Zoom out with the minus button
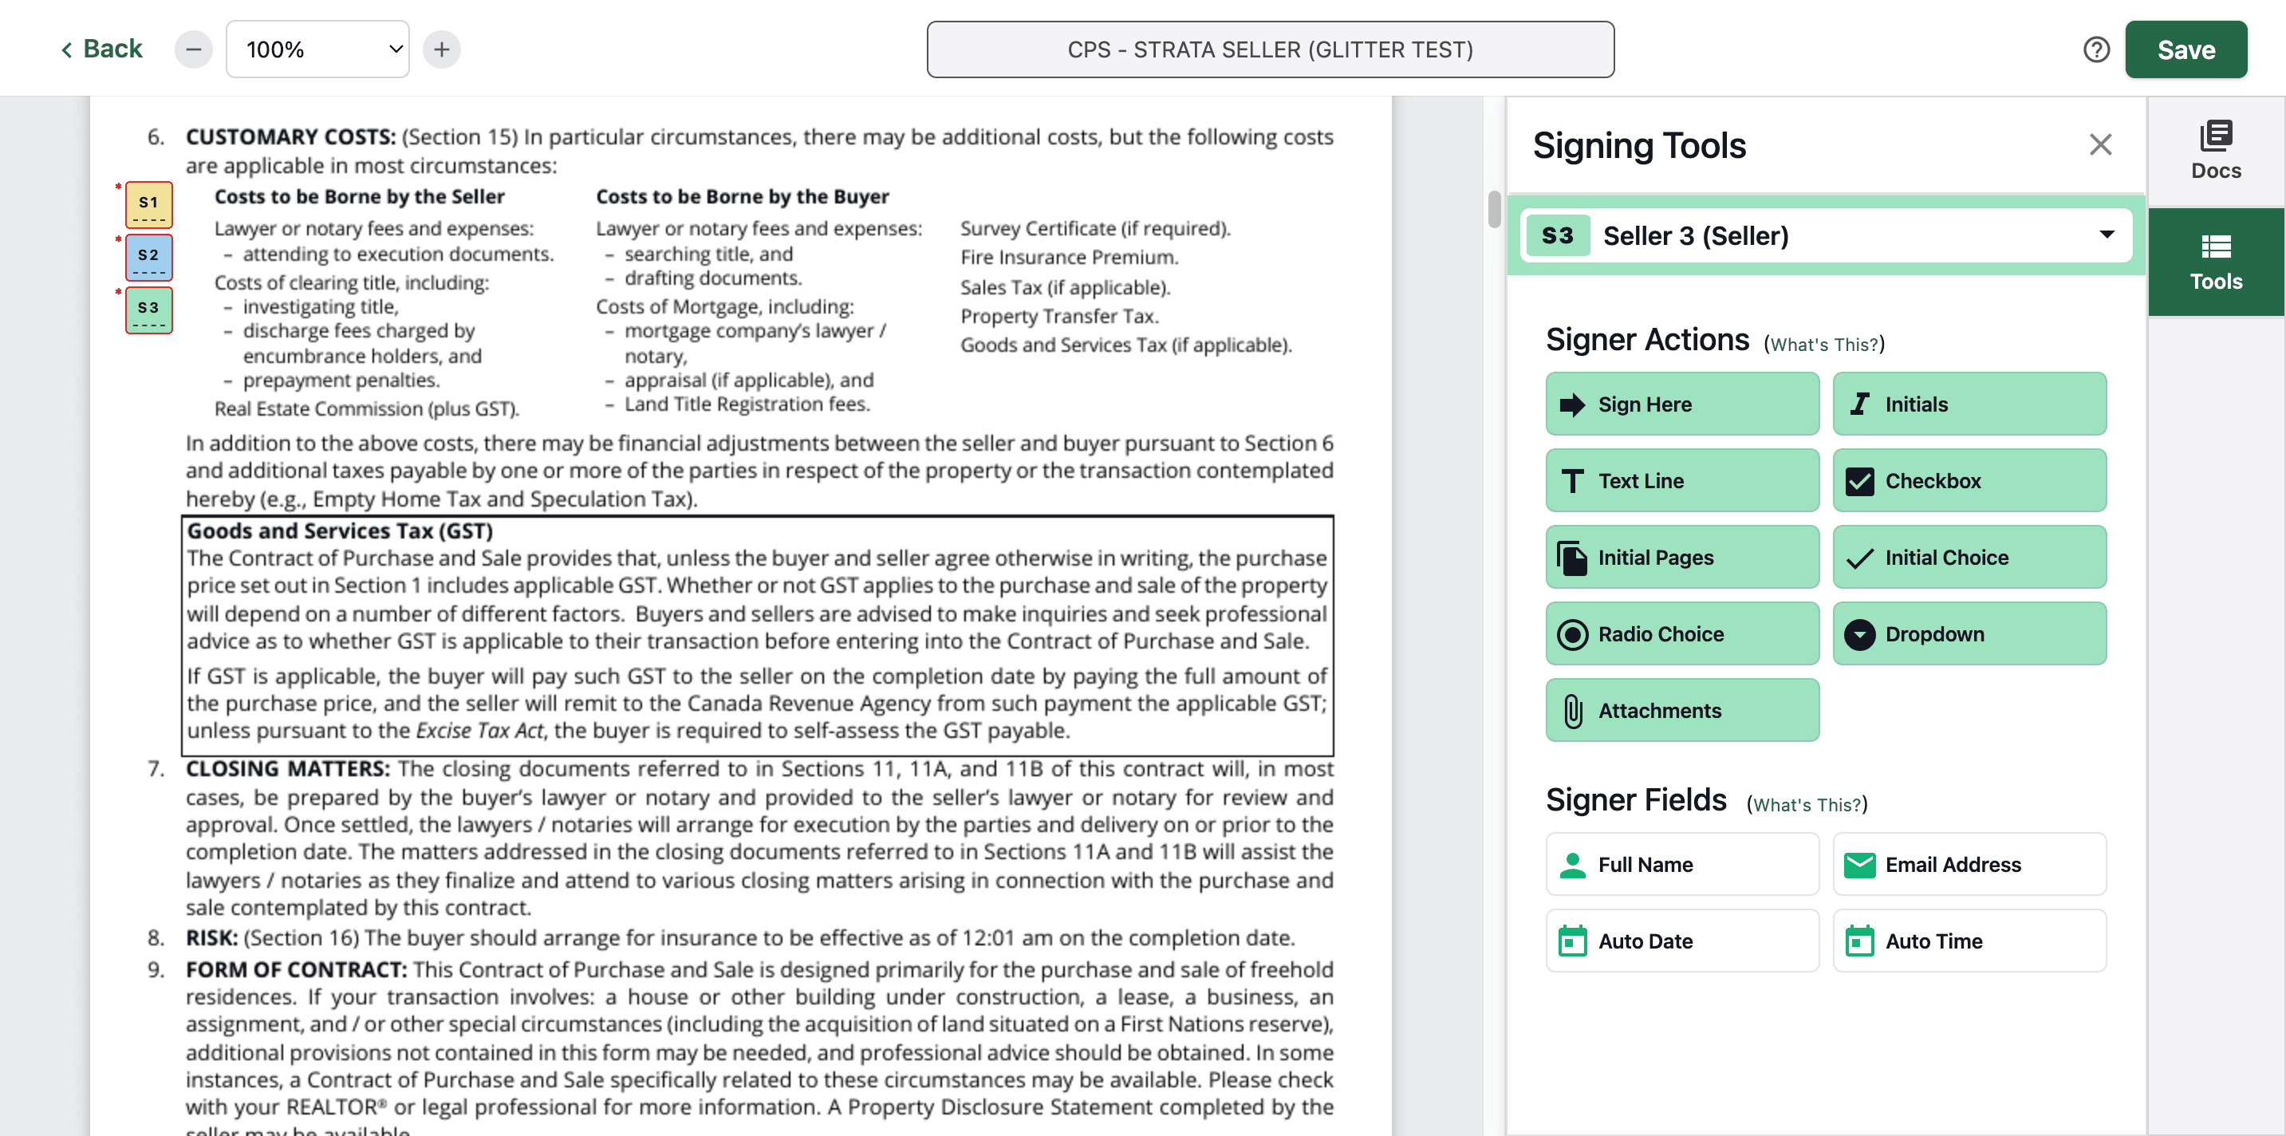This screenshot has height=1136, width=2286. [x=194, y=49]
